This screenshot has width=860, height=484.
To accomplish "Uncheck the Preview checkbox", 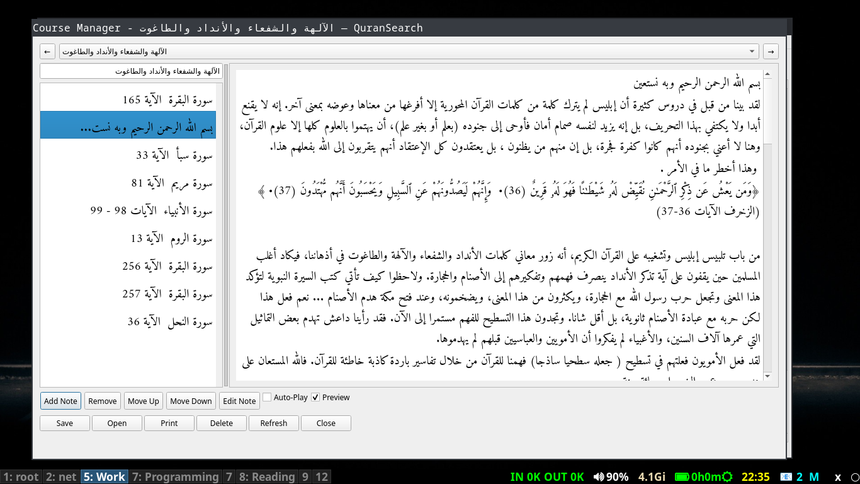I will pyautogui.click(x=315, y=397).
